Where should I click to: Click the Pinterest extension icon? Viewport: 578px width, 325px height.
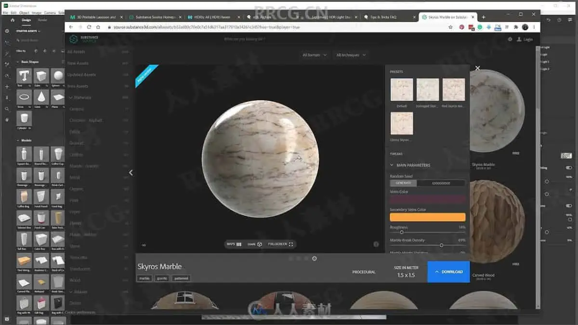point(462,27)
